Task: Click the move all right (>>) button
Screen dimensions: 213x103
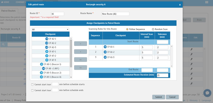Action: (x=80, y=60)
